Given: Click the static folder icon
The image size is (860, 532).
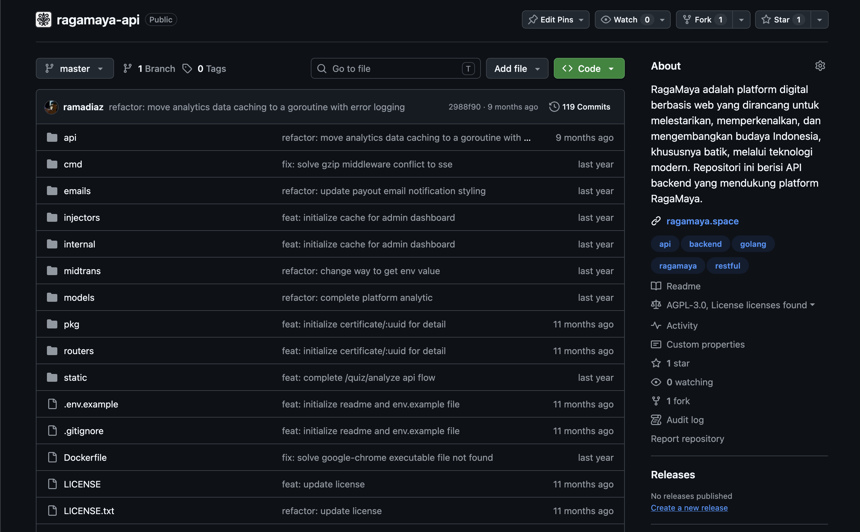Looking at the screenshot, I should click(52, 378).
